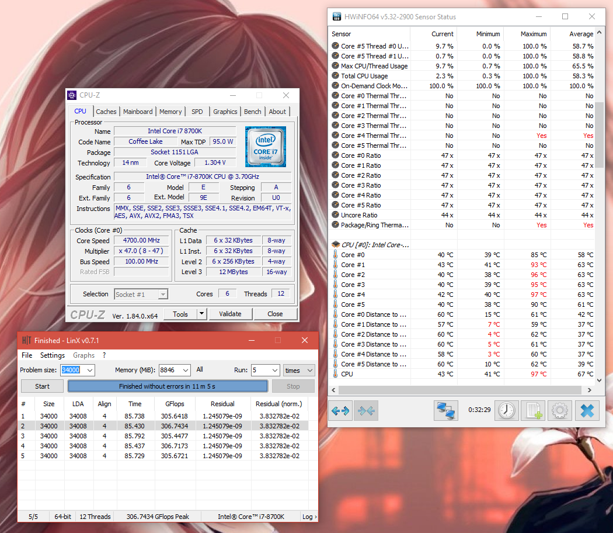Click the GFlops column header in LinX
Viewport: 613px width, 533px height.
pyautogui.click(x=175, y=404)
